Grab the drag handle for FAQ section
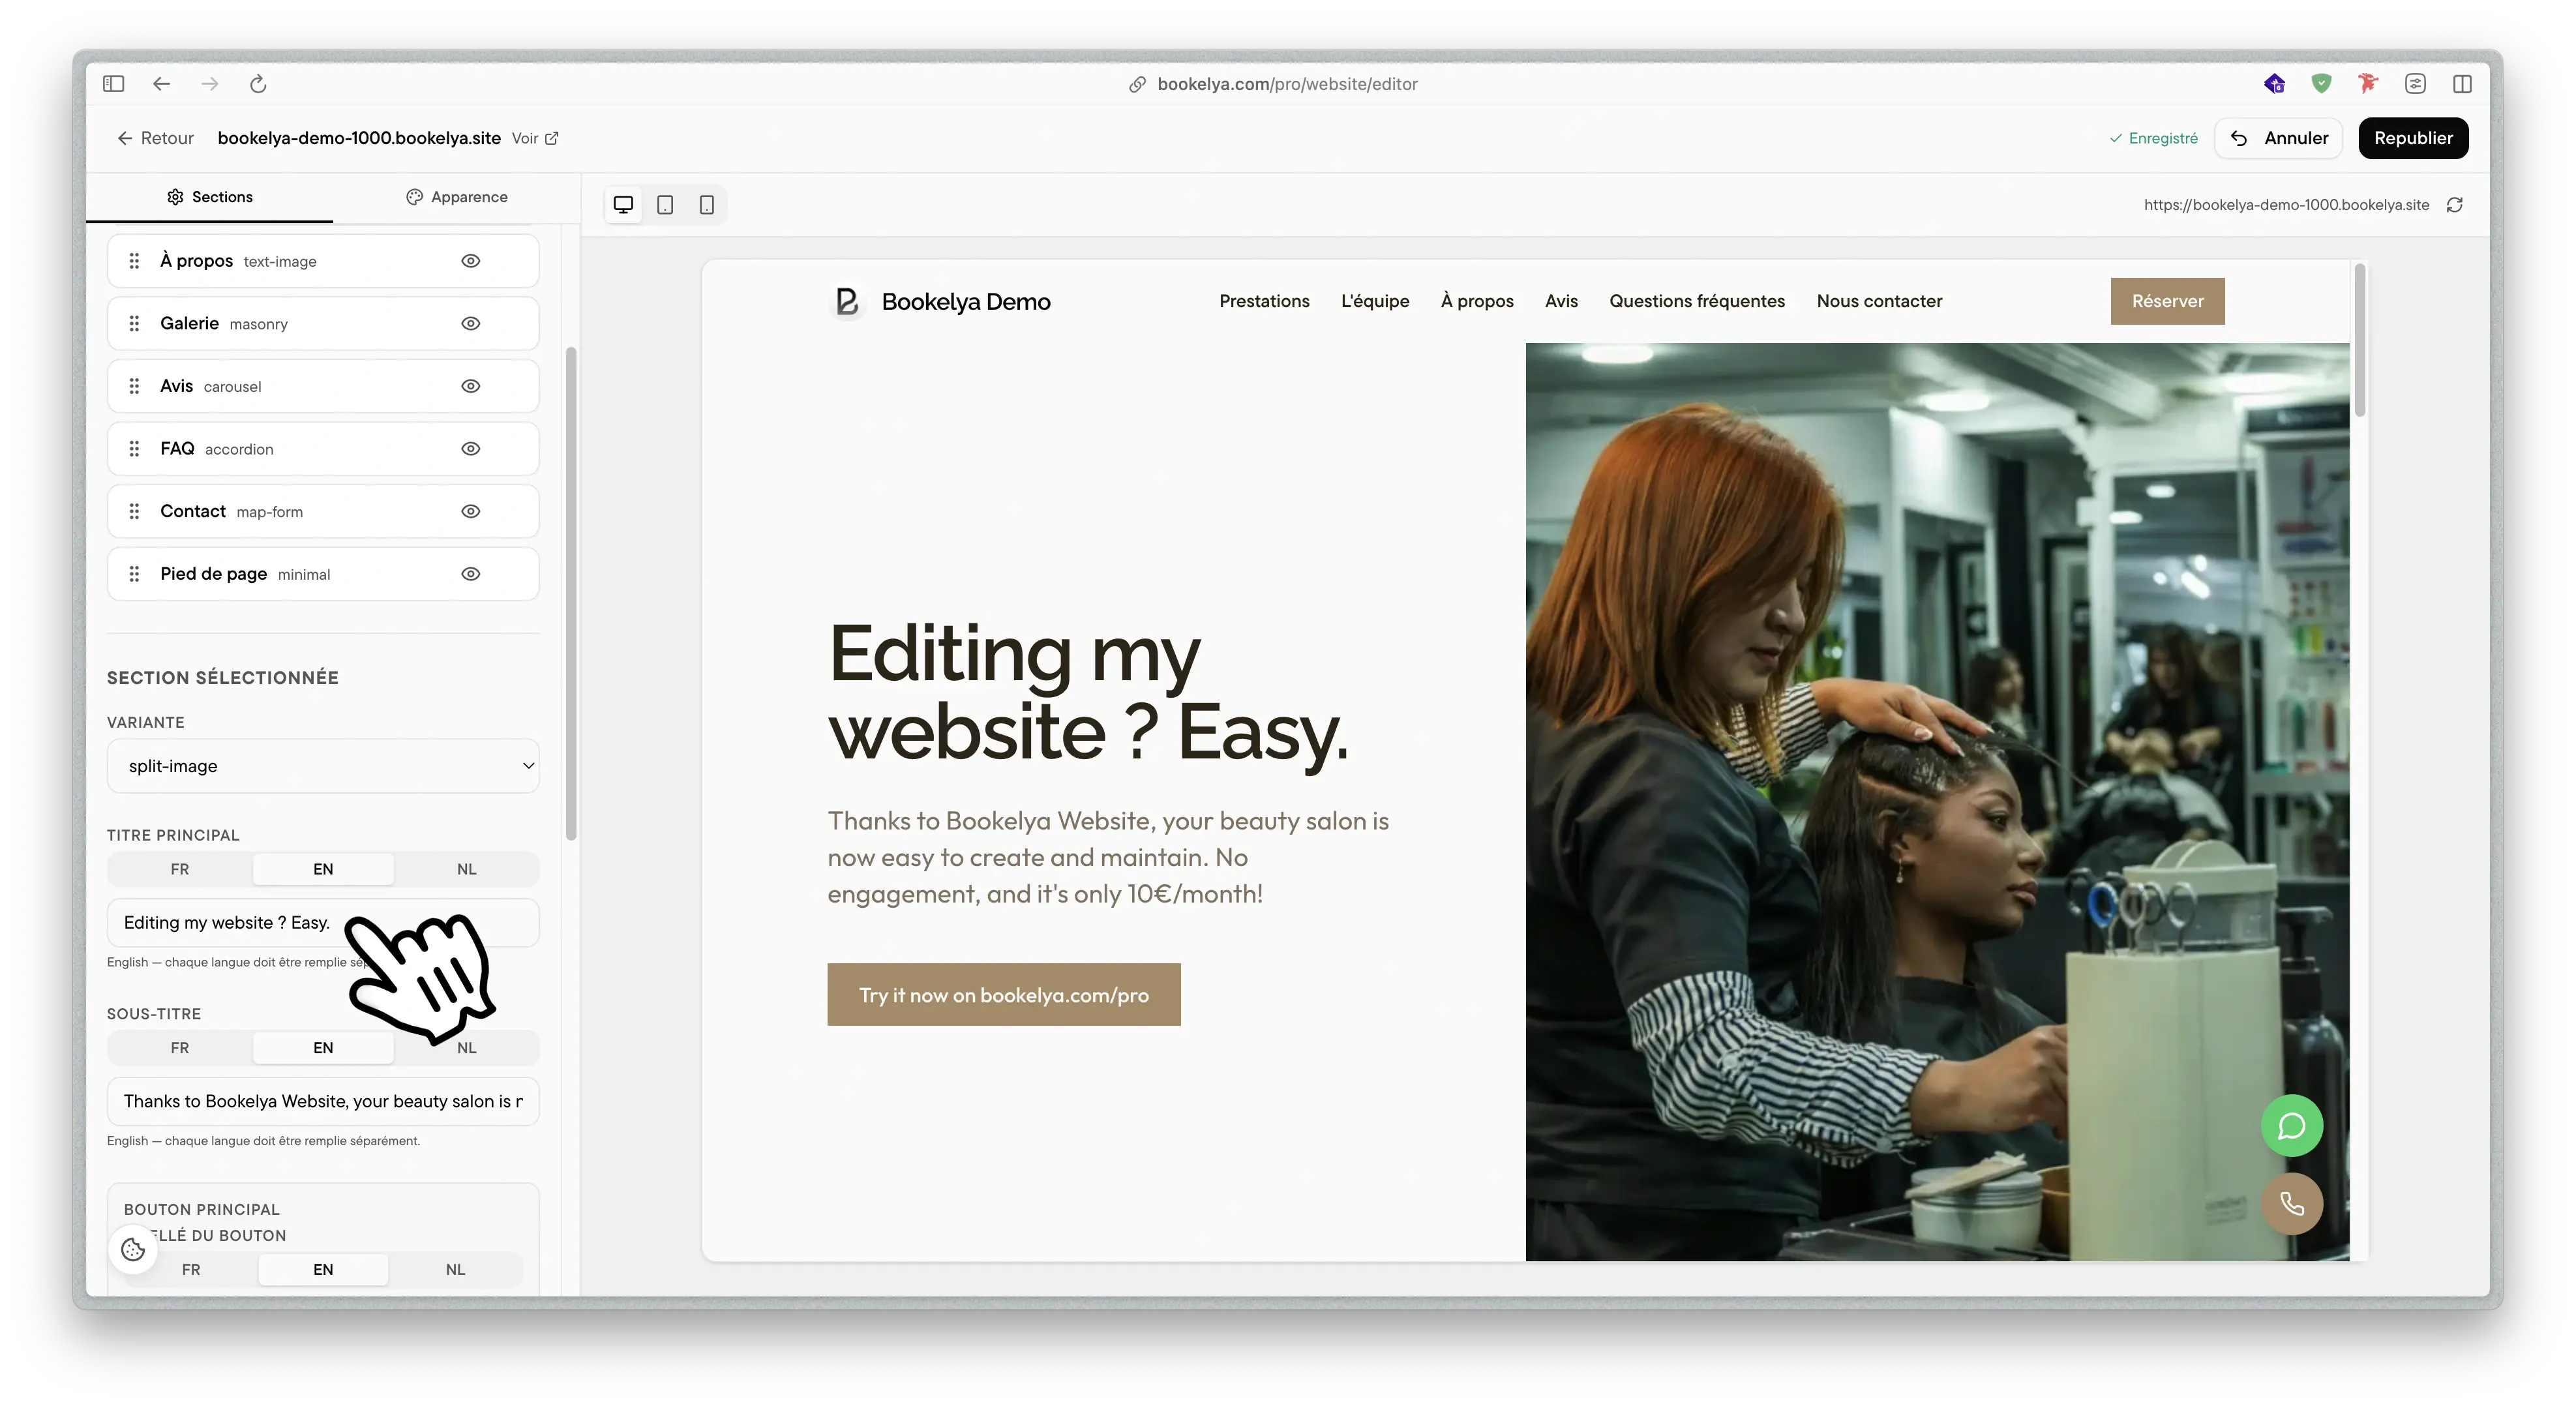Viewport: 2576px width, 1406px height. coord(134,449)
